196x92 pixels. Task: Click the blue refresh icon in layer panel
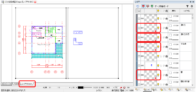(x=138, y=6)
